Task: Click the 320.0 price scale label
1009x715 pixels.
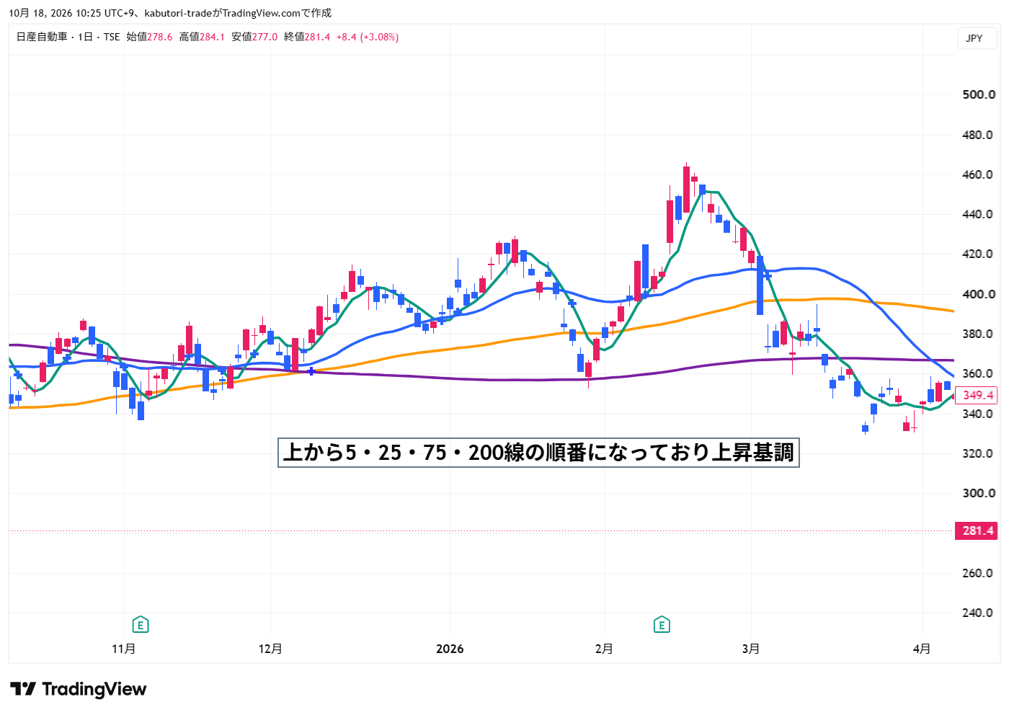Action: tap(979, 453)
